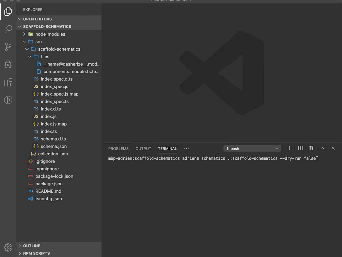Click the EXPLORER panel title
This screenshot has width=342, height=257.
pos(33,10)
